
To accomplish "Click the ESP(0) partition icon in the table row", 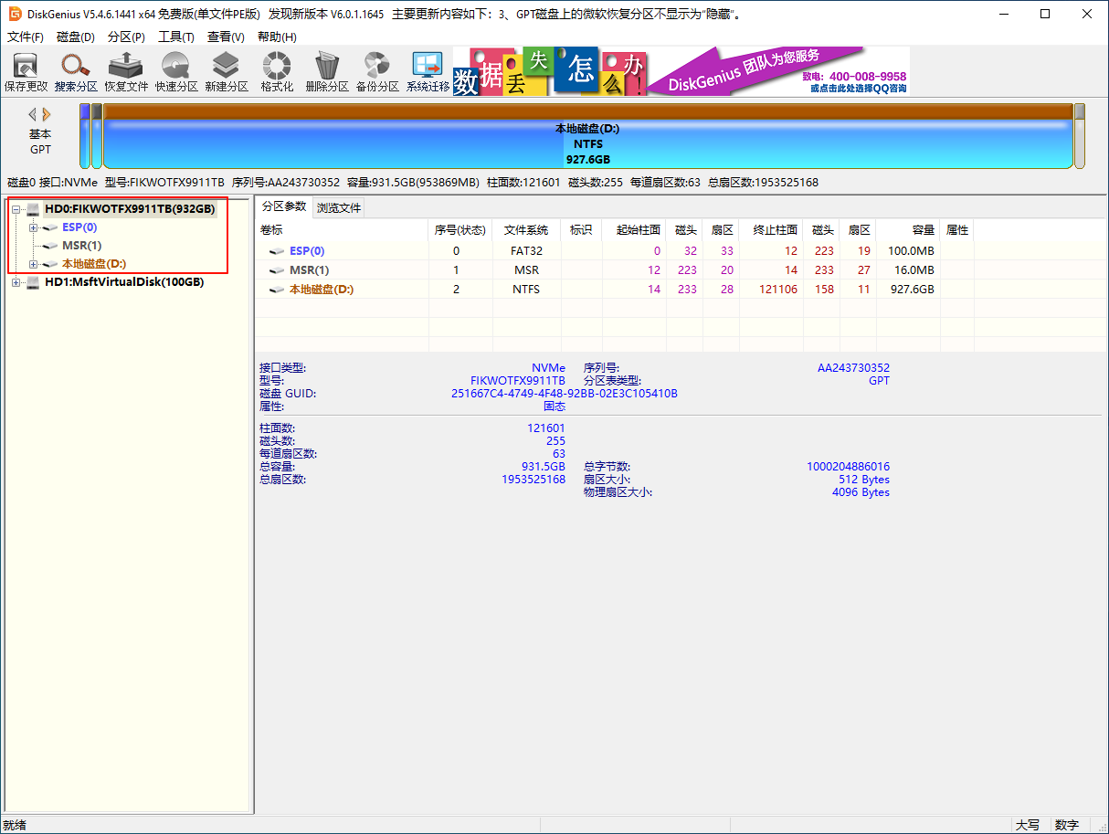I will [x=277, y=251].
